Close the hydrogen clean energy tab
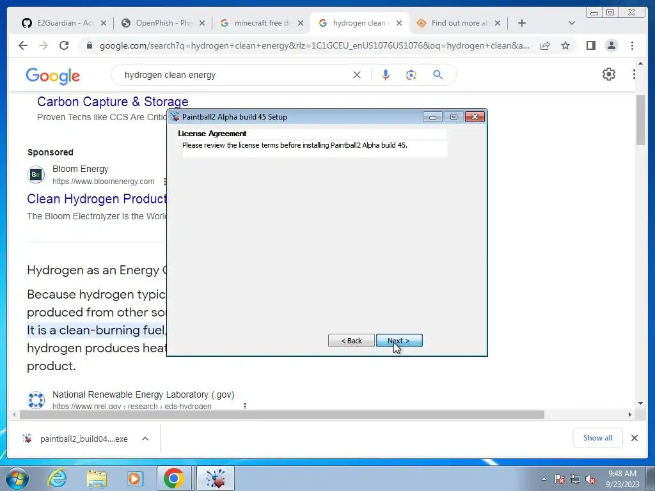This screenshot has height=491, width=655. click(x=399, y=24)
